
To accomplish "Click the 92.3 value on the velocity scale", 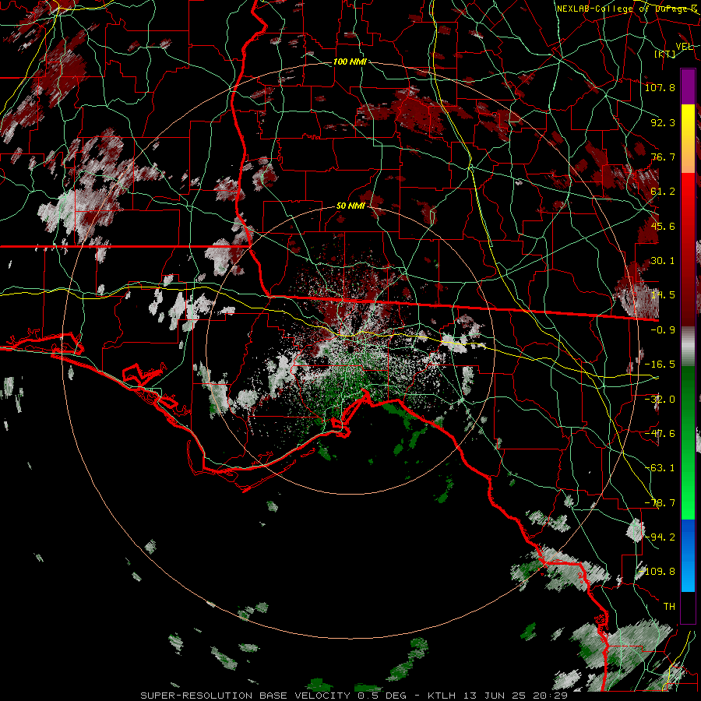I will (x=663, y=122).
